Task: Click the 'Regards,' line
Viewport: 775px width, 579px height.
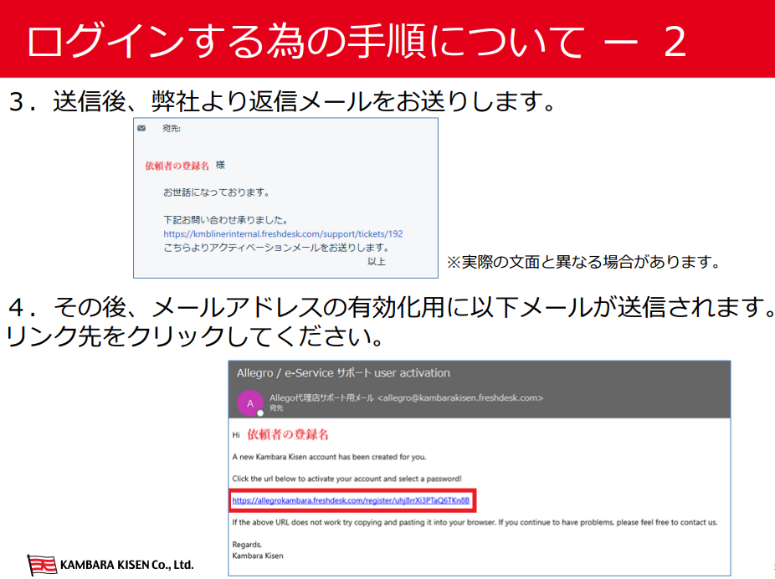Action: [247, 545]
